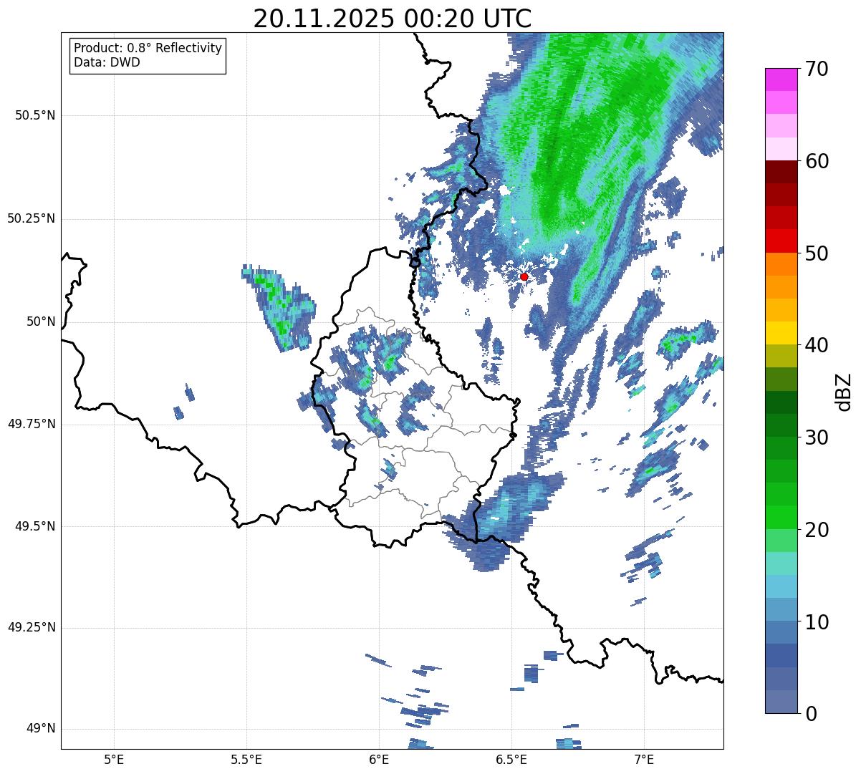Image resolution: width=861 pixels, height=774 pixels.
Task: Click the 7°E longitude label
Action: coord(644,759)
